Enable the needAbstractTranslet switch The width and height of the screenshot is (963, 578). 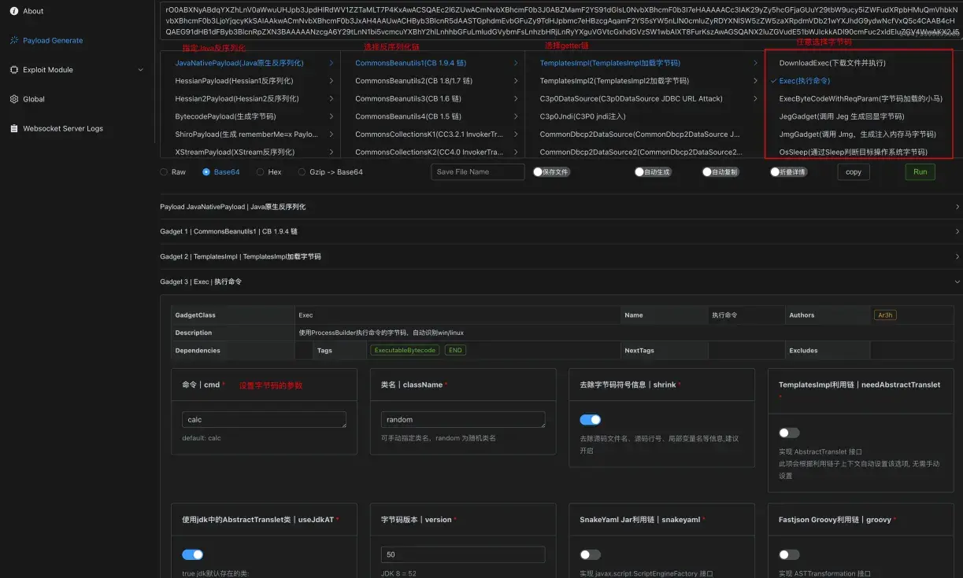click(x=788, y=433)
